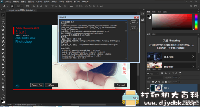Click the 图层 0 layer thumbnail
The height and width of the screenshot is (107, 200).
157,88
